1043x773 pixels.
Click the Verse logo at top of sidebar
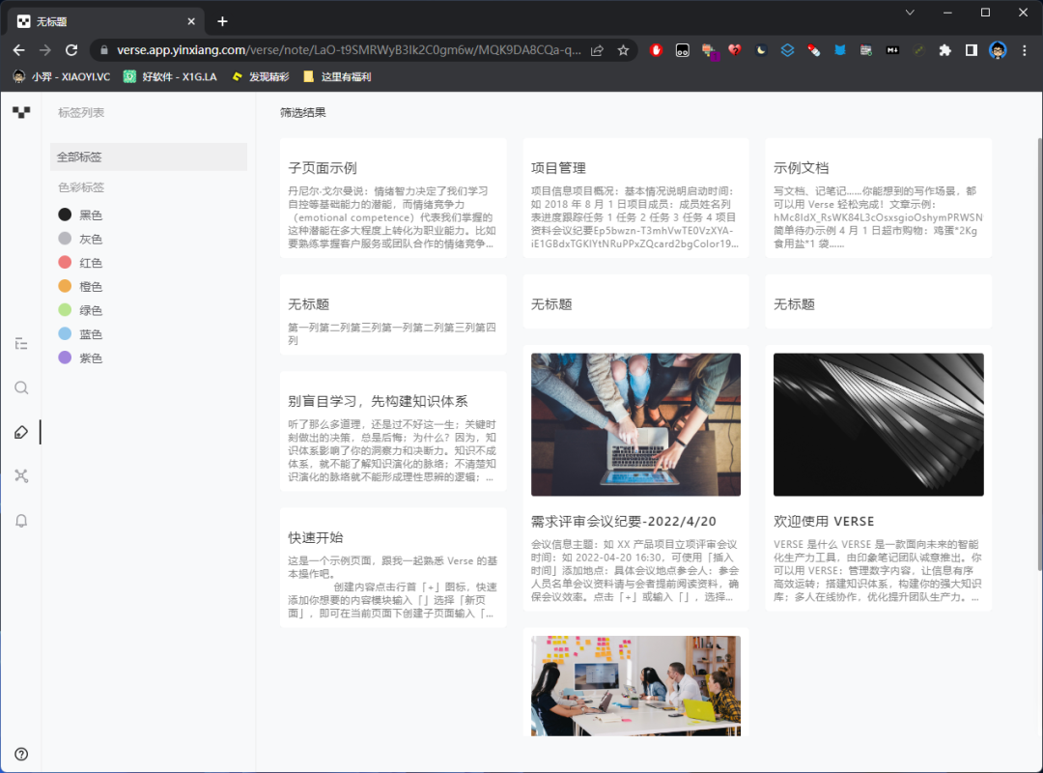tap(21, 113)
